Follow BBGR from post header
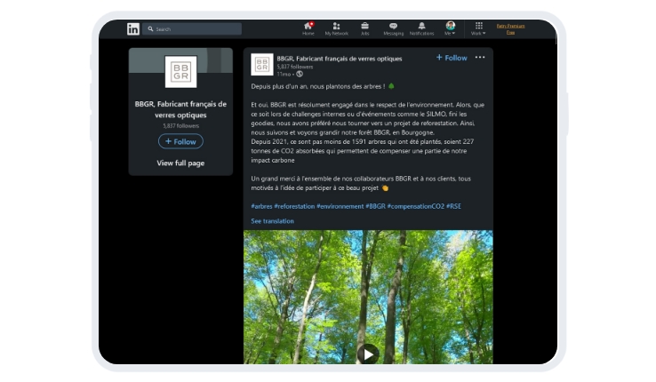Image resolution: width=656 pixels, height=382 pixels. (452, 58)
